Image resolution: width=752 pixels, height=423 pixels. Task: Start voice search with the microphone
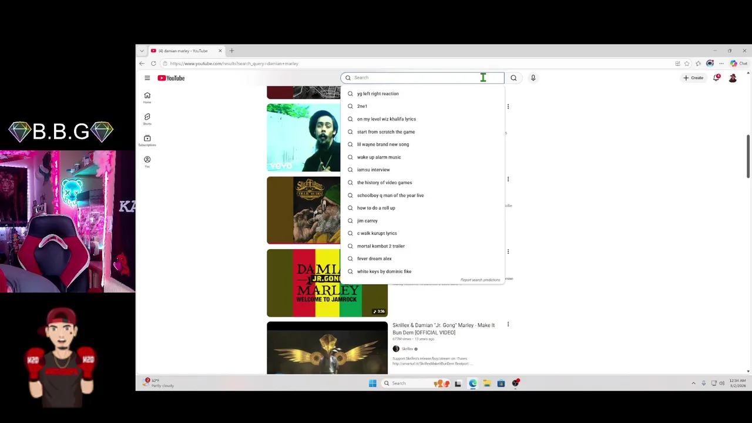533,78
